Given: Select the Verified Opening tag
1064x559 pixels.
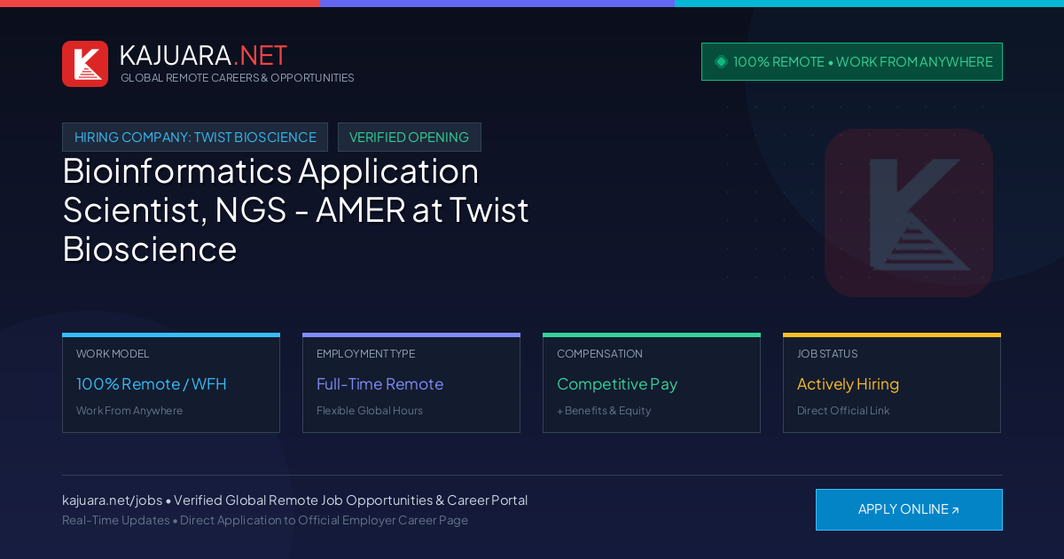Looking at the screenshot, I should [410, 138].
